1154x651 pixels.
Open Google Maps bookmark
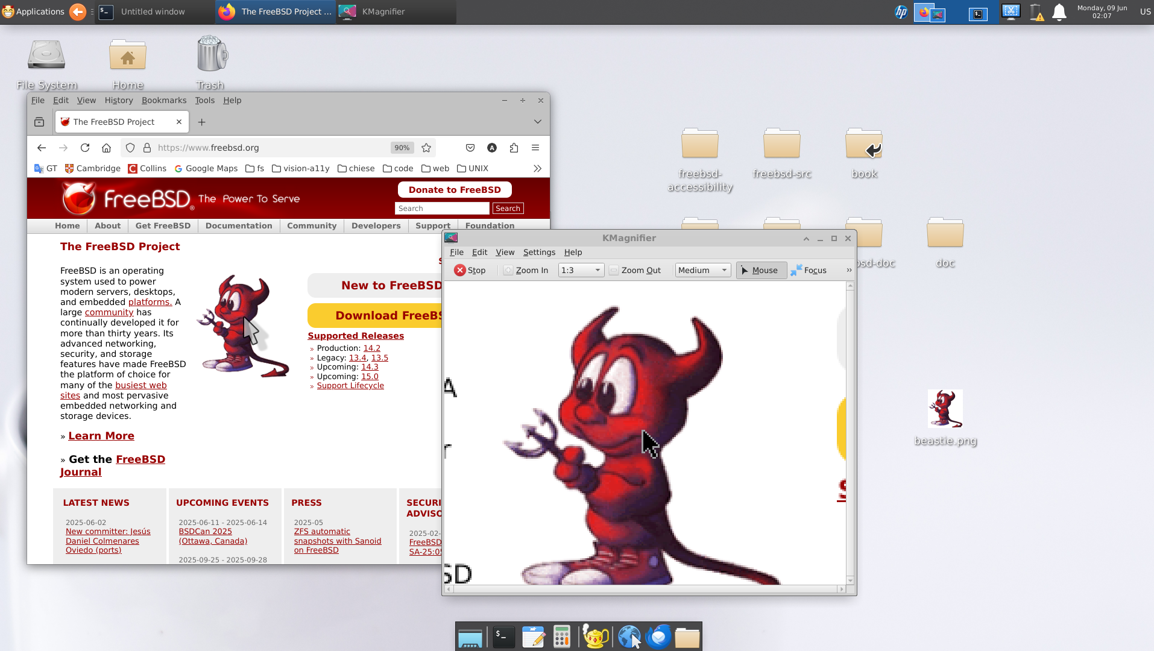[x=206, y=168]
